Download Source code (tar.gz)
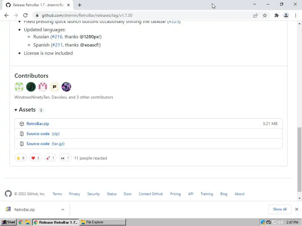 coord(45,144)
